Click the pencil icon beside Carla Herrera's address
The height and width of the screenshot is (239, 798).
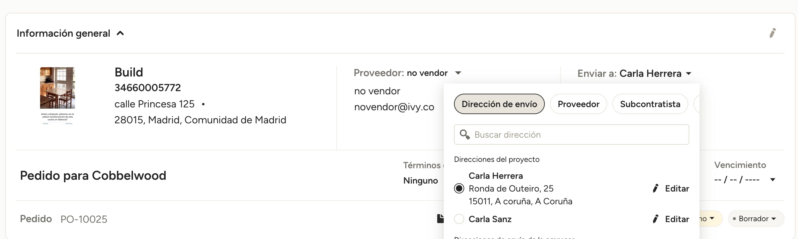click(655, 188)
